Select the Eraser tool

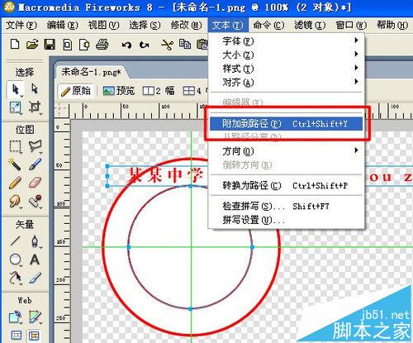pos(36,183)
